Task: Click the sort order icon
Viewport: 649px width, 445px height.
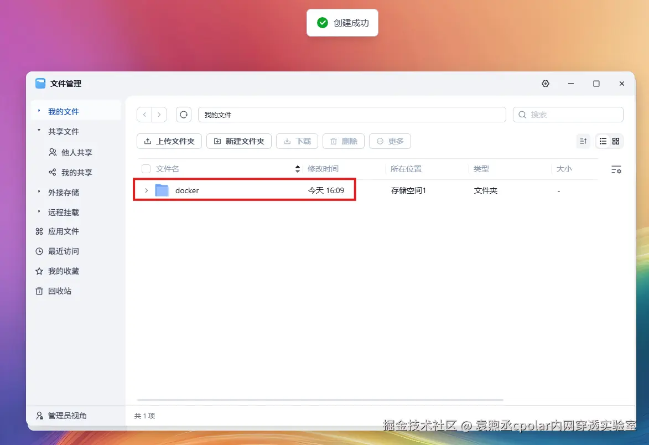Action: pyautogui.click(x=583, y=141)
